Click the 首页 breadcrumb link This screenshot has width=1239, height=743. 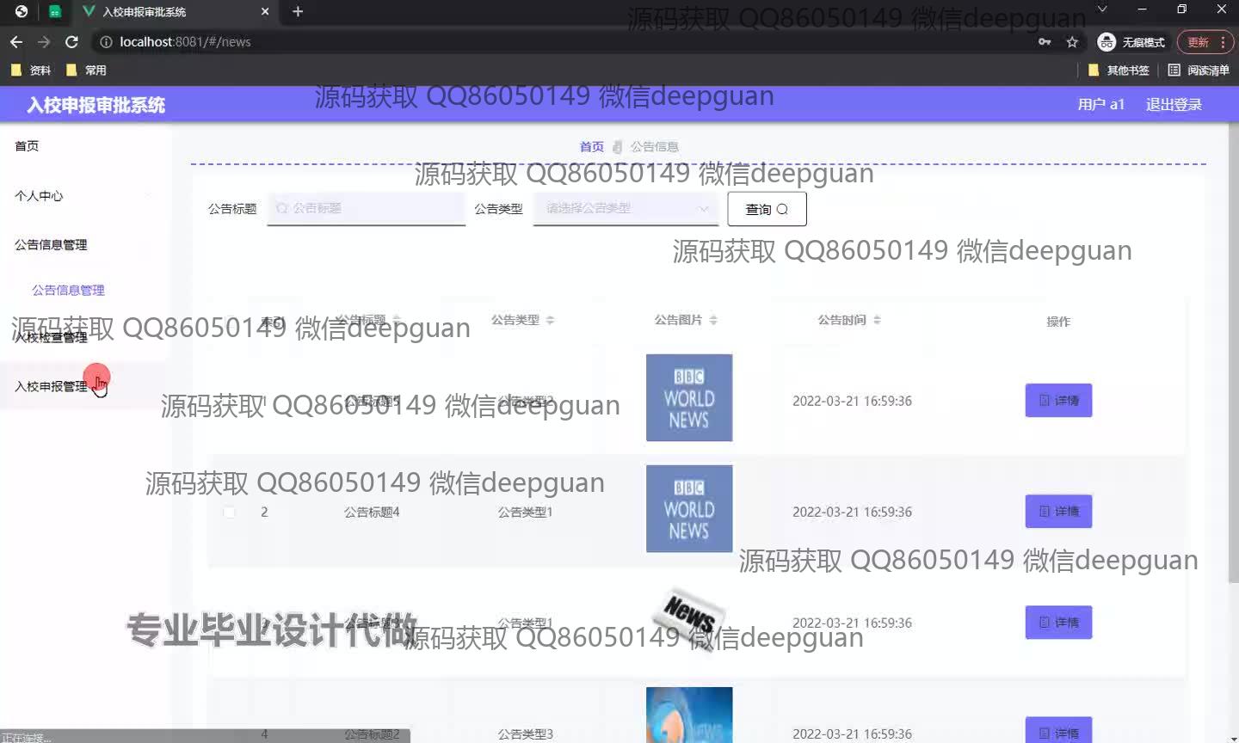[591, 147]
